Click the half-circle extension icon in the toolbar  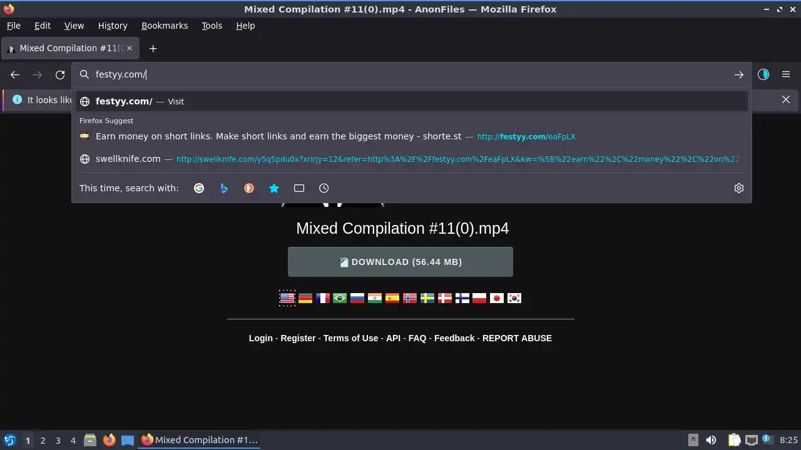763,74
